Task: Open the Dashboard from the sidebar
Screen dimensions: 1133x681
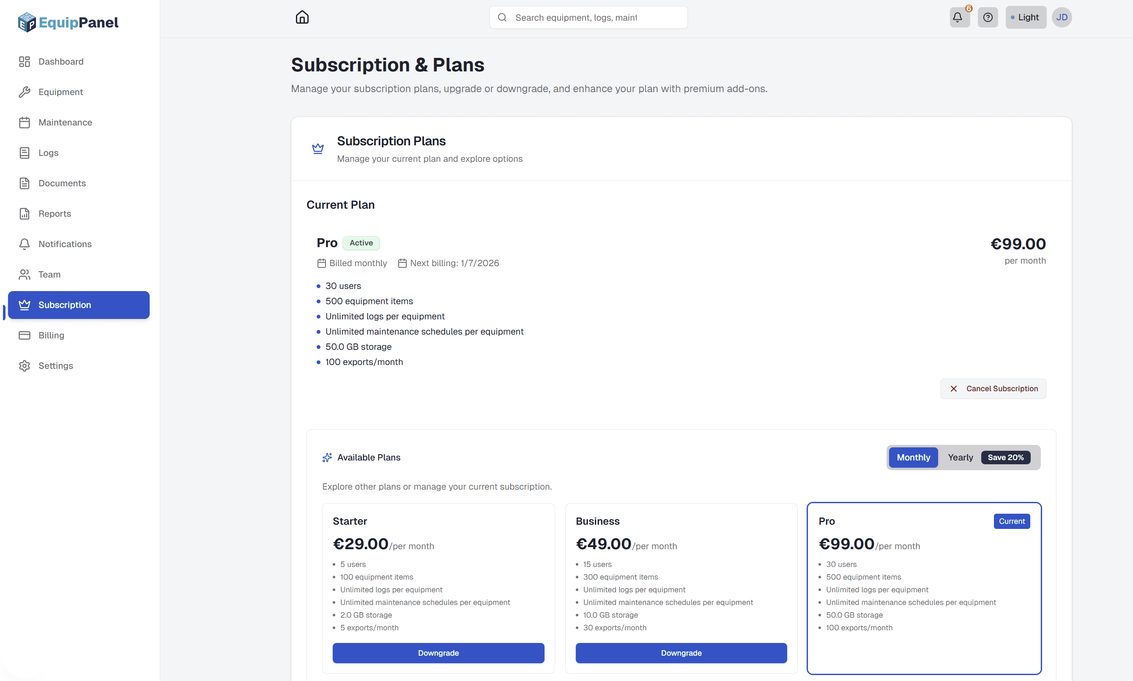Action: [x=60, y=61]
